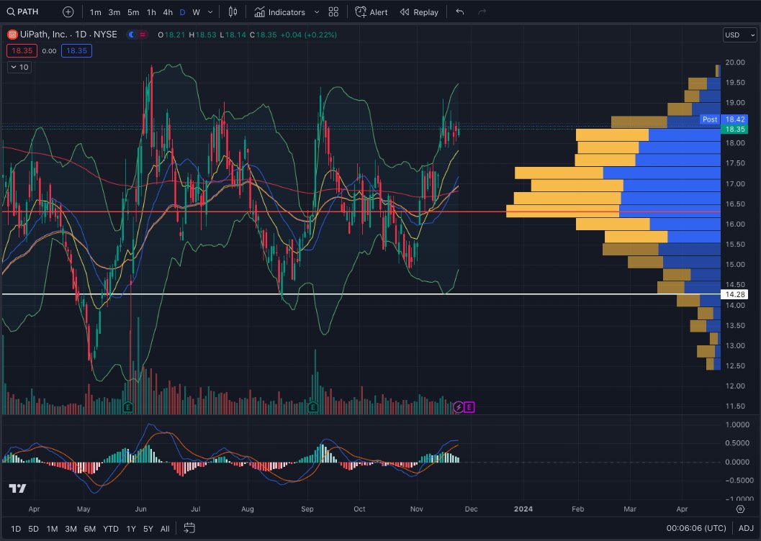Image resolution: width=761 pixels, height=541 pixels.
Task: Set chart range to 5D
Action: tap(33, 528)
